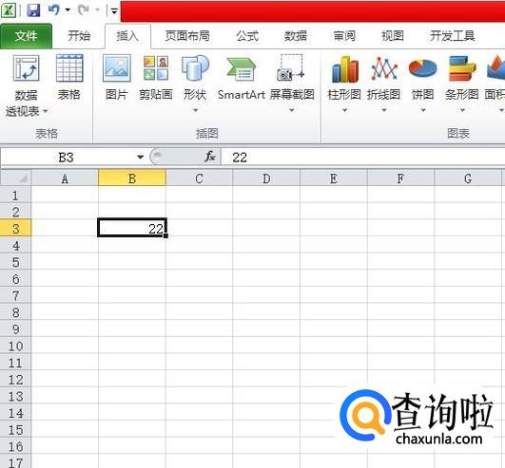
Task: Save the workbook with the floppy disk icon
Action: 33,9
